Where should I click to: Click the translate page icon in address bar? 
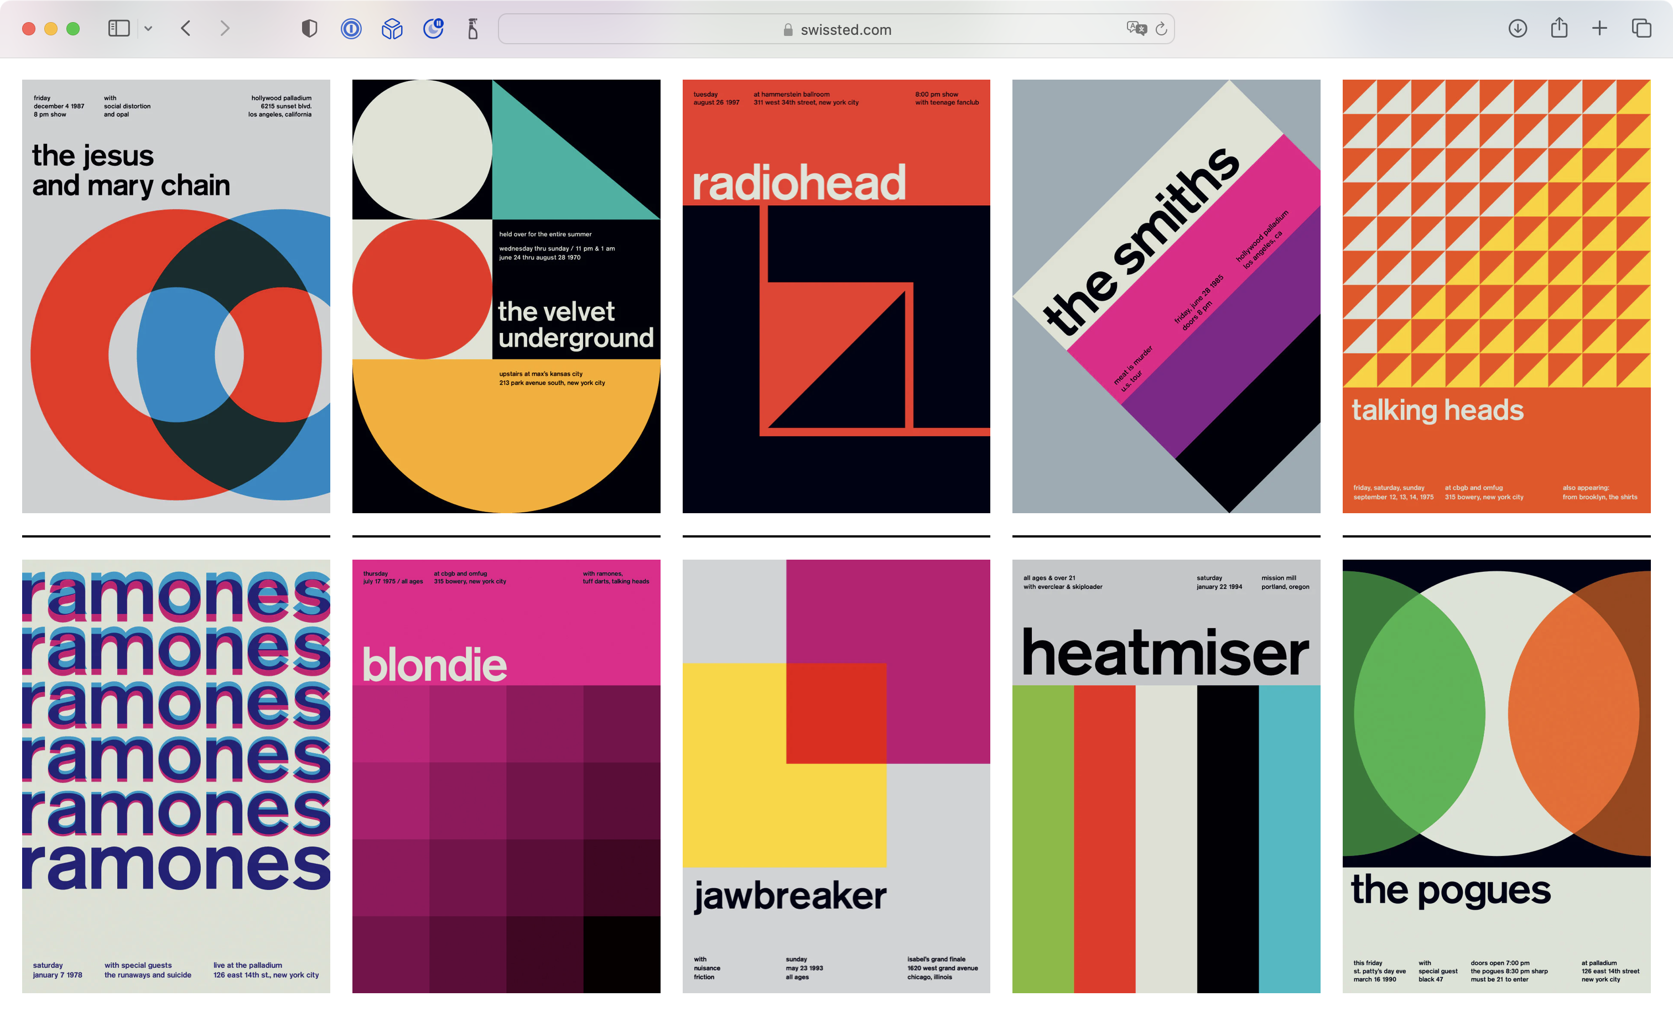[x=1136, y=29]
